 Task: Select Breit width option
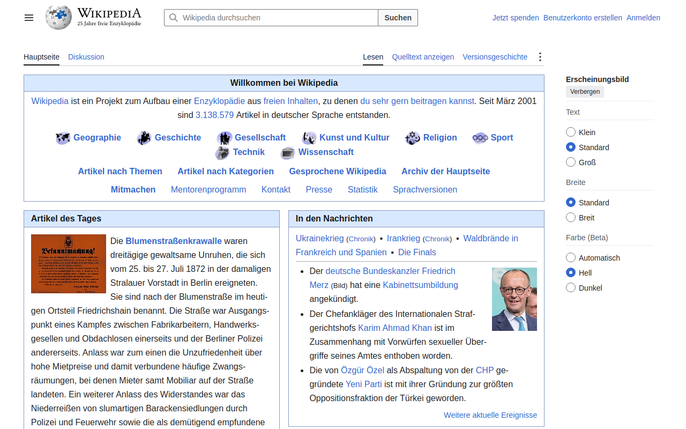[571, 217]
